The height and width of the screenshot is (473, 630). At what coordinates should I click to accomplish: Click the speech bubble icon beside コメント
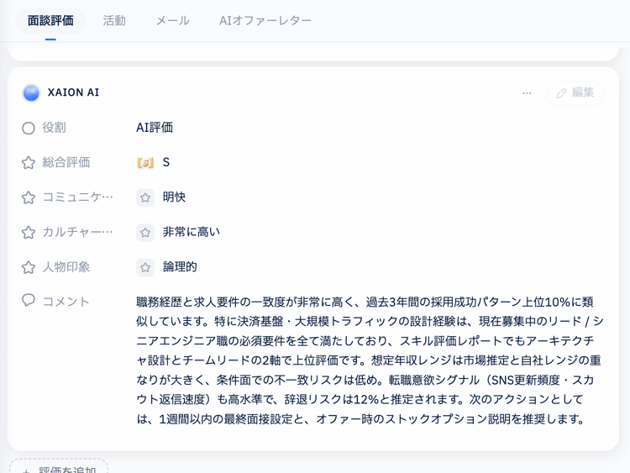click(29, 300)
